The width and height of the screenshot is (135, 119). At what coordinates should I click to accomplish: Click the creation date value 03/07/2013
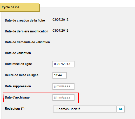pos(60,20)
